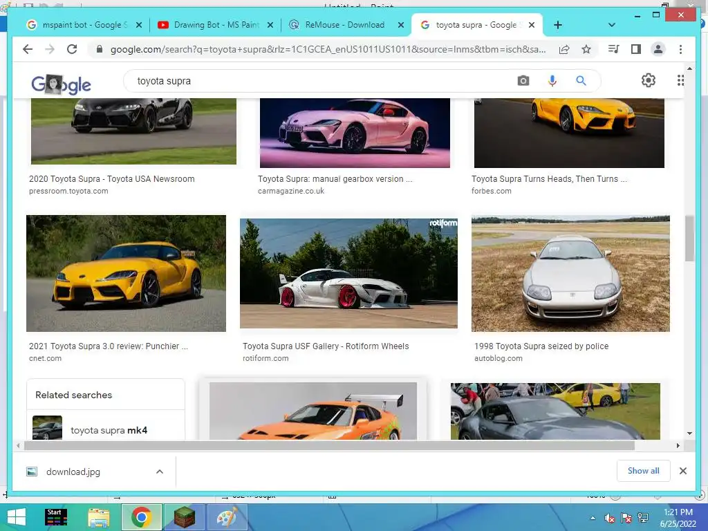Image resolution: width=708 pixels, height=531 pixels.
Task: Dismiss the downloads bar
Action: click(683, 471)
